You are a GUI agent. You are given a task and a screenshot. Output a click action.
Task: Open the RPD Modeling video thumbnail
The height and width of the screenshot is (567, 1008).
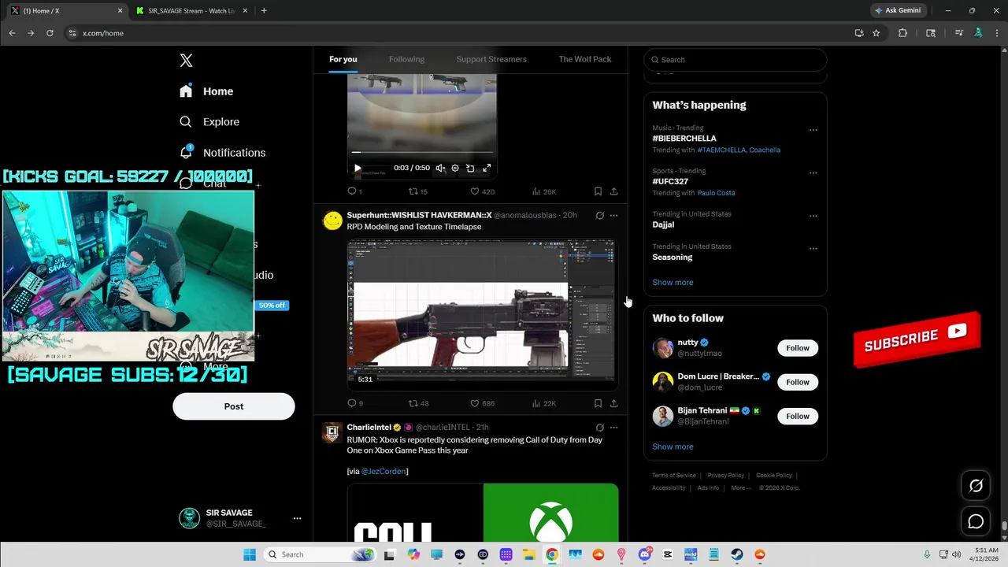pyautogui.click(x=483, y=314)
